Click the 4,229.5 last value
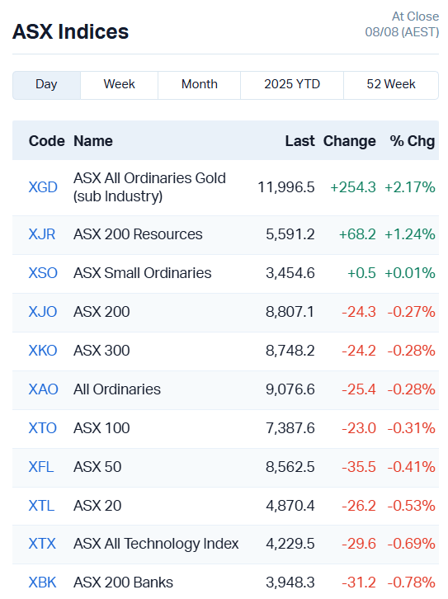 290,544
